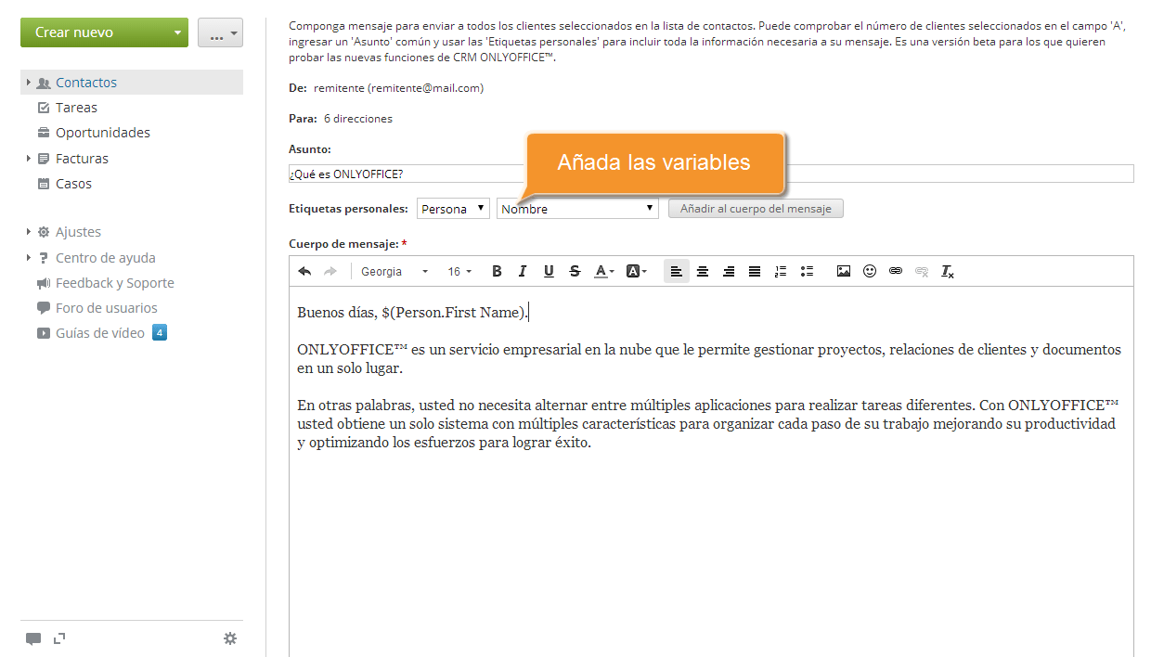Open the chat icon at sidebar bottom
This screenshot has width=1151, height=657.
[x=33, y=638]
